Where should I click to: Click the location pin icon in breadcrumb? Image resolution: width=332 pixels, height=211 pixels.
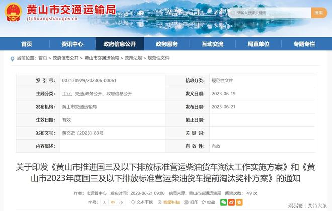pyautogui.click(x=12, y=59)
